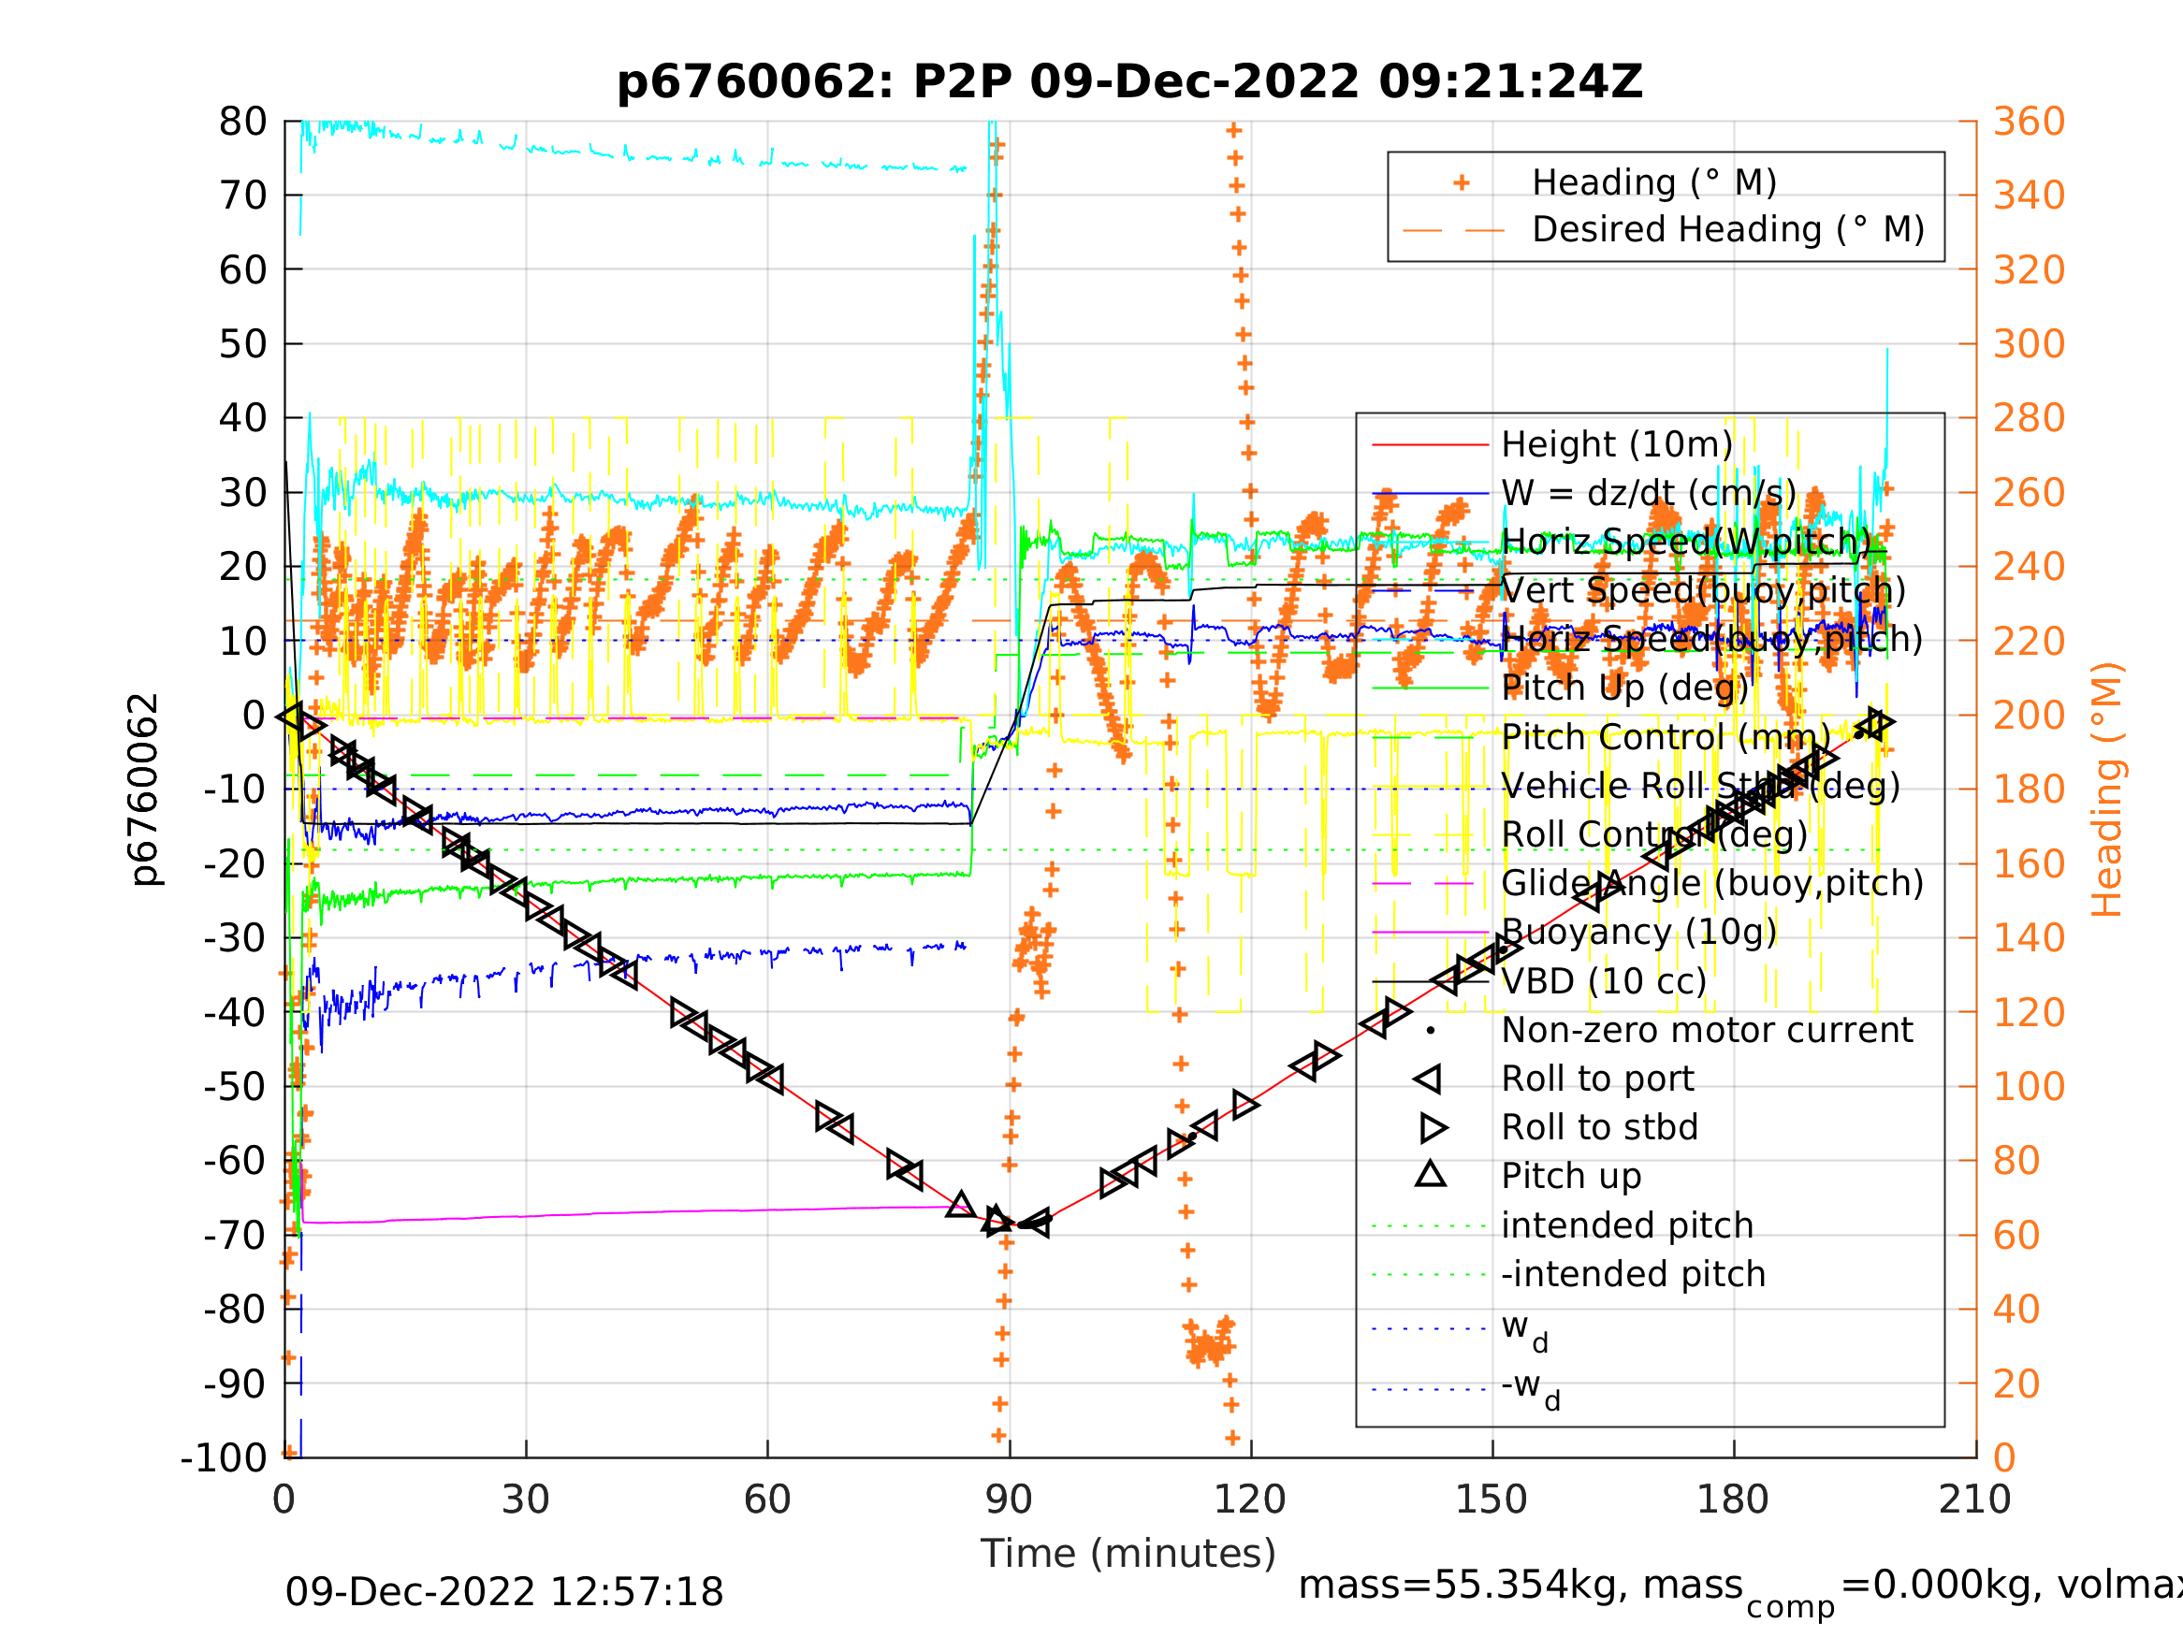The height and width of the screenshot is (1637, 2183).
Task: Click the 'Roll to port' legend label
Action: pyautogui.click(x=1598, y=1079)
